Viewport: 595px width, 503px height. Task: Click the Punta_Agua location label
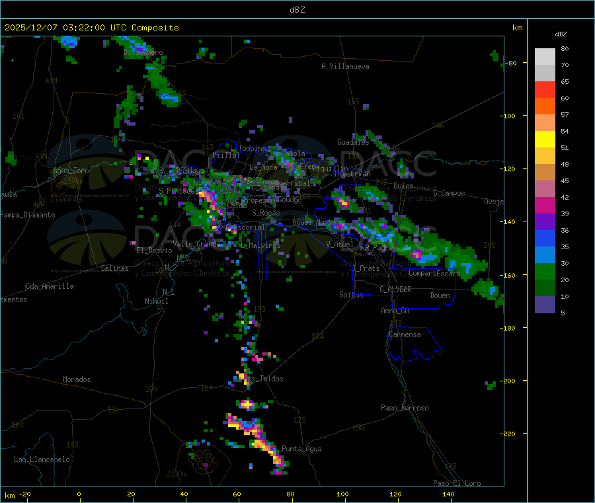(x=301, y=449)
